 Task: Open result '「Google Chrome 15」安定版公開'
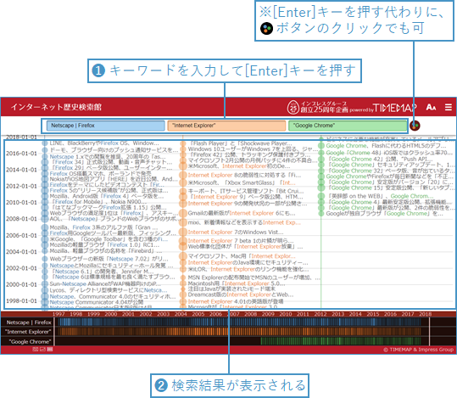(x=391, y=188)
